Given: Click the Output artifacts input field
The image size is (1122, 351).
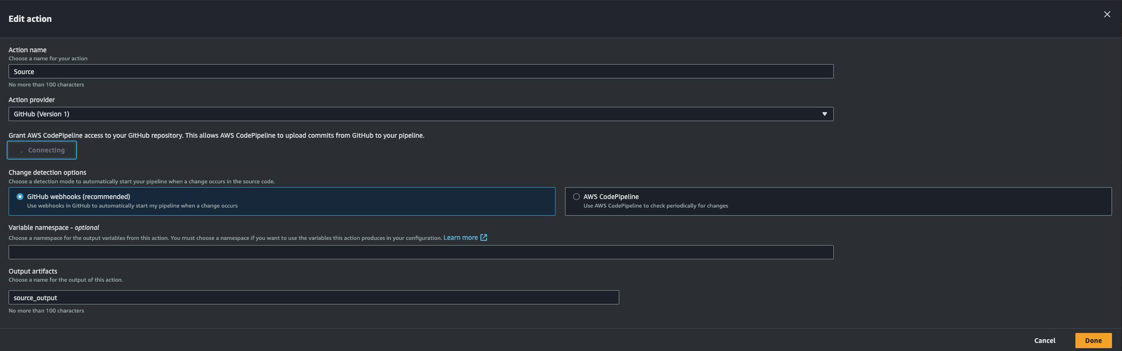Looking at the screenshot, I should [314, 297].
